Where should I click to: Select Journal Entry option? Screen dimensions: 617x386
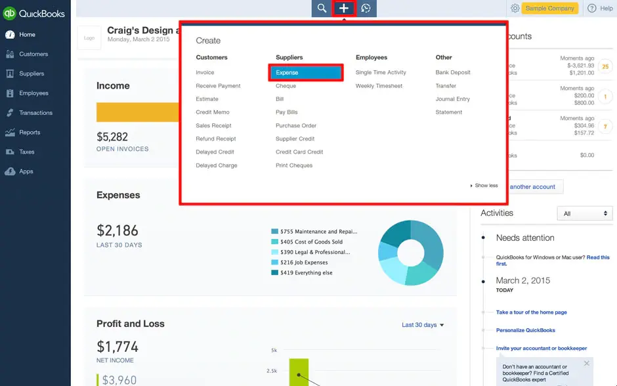[452, 99]
